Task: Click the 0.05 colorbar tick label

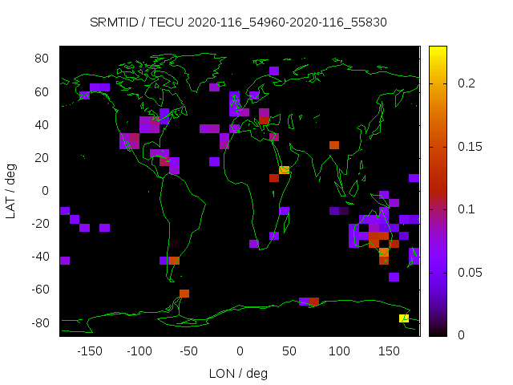Action: (x=468, y=273)
